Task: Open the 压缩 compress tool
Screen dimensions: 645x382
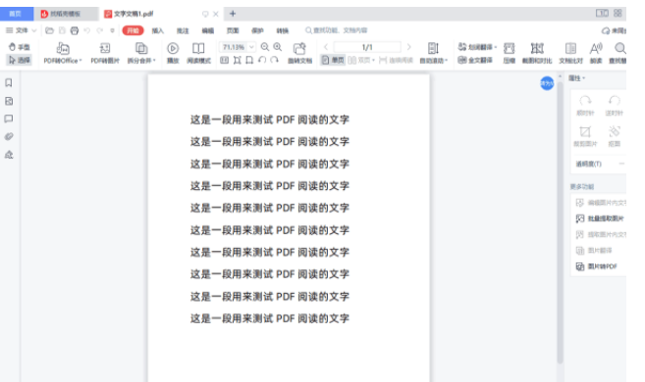Action: click(x=510, y=53)
